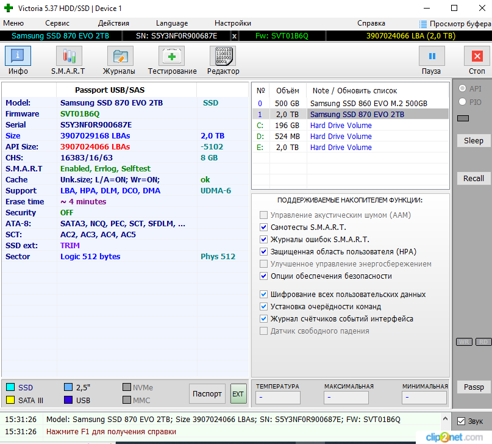This screenshot has height=444, width=492.
Task: Click the red Стоп icon
Action: [x=477, y=56]
